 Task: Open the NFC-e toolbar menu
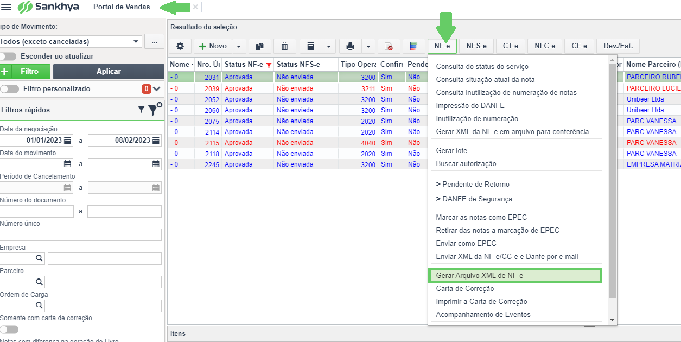tap(545, 46)
